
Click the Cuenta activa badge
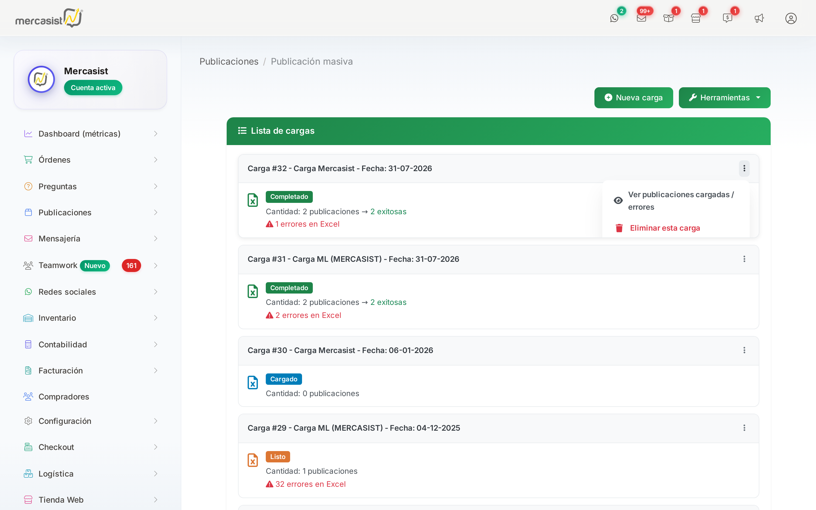tap(93, 88)
